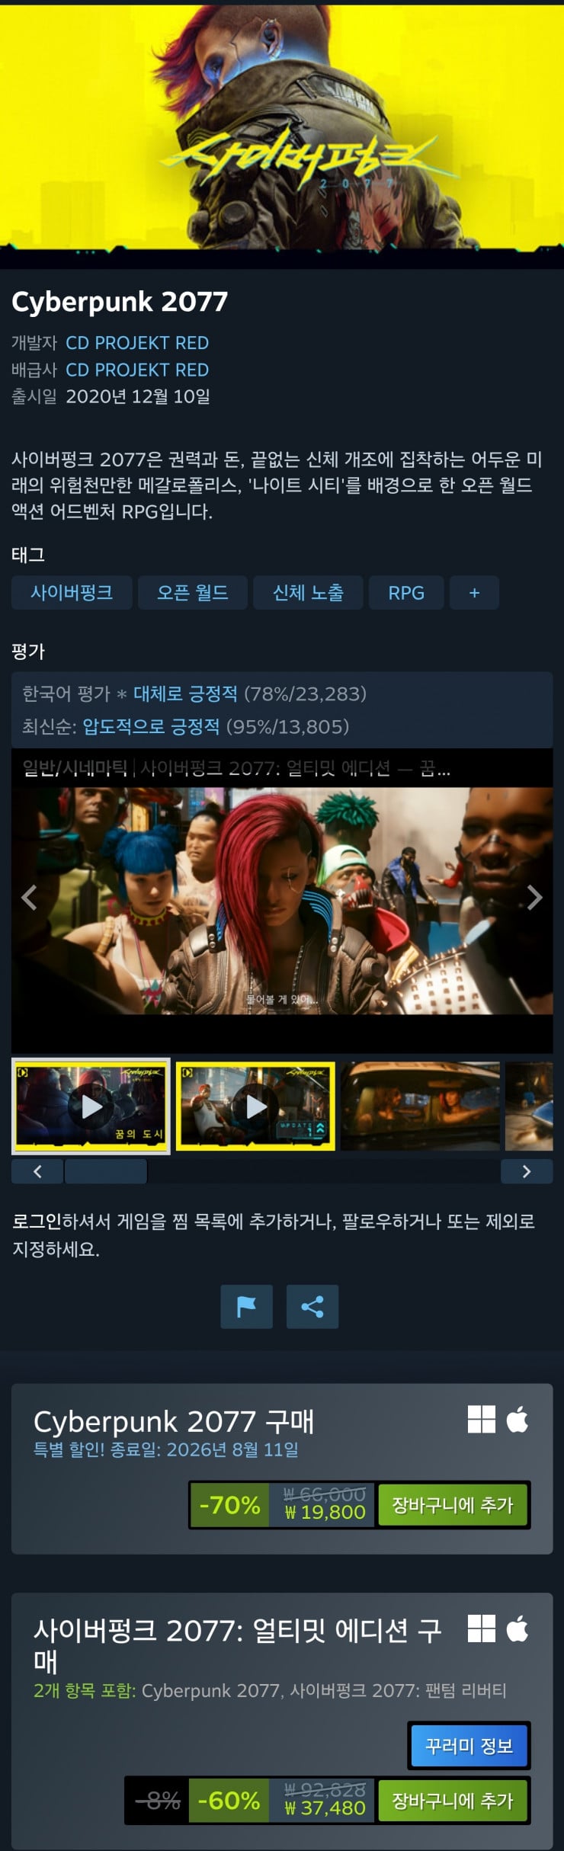Viewport: 564px width, 1851px height.
Task: Click the flag report icon button
Action: point(246,1307)
